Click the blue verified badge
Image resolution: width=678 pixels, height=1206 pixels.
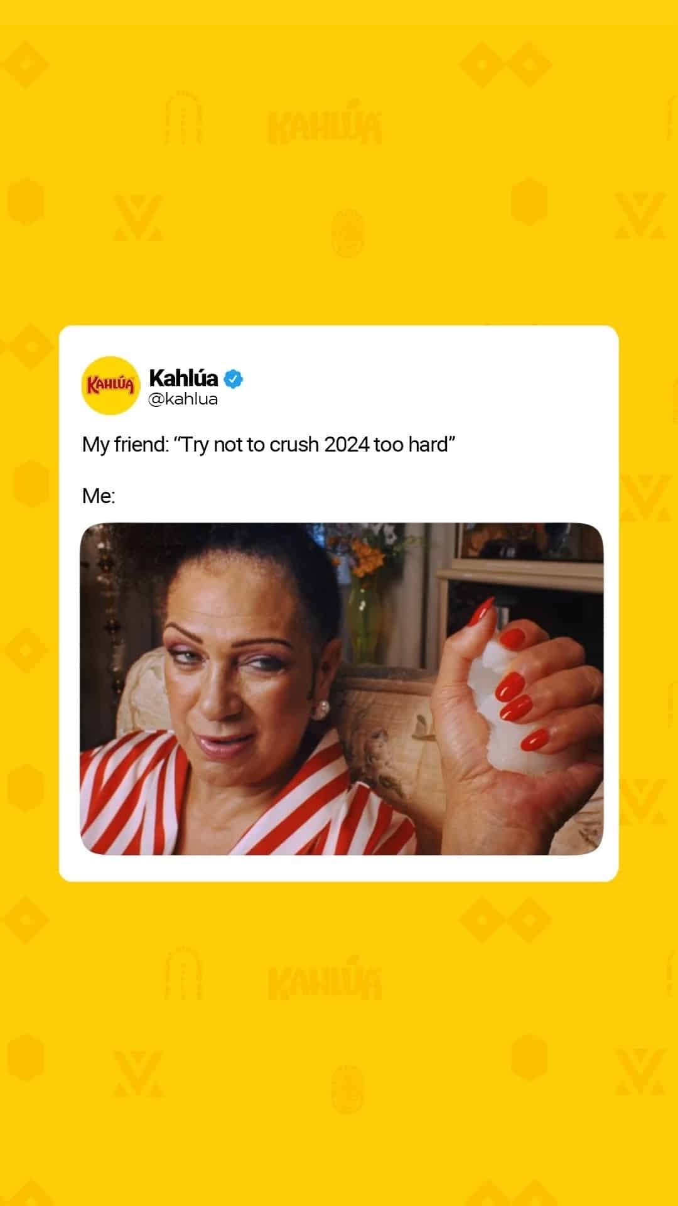click(233, 379)
